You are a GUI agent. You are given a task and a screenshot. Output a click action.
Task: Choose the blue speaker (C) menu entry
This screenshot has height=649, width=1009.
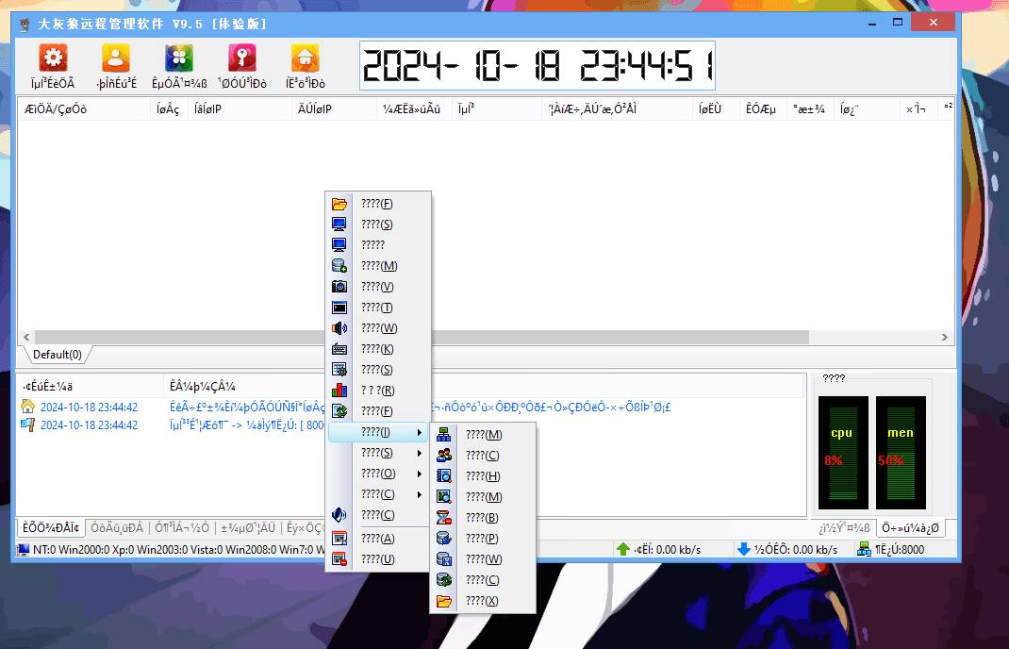[x=378, y=515]
